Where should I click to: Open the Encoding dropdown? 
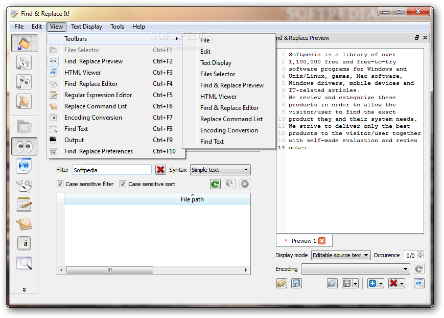coord(356,269)
